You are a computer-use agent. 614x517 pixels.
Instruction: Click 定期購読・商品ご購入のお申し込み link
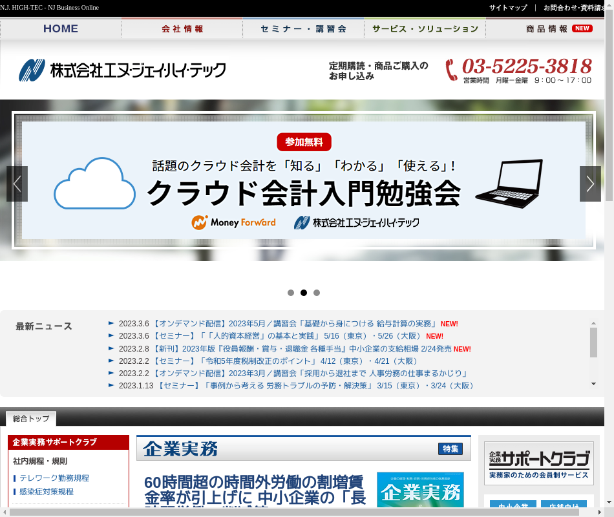tap(378, 71)
